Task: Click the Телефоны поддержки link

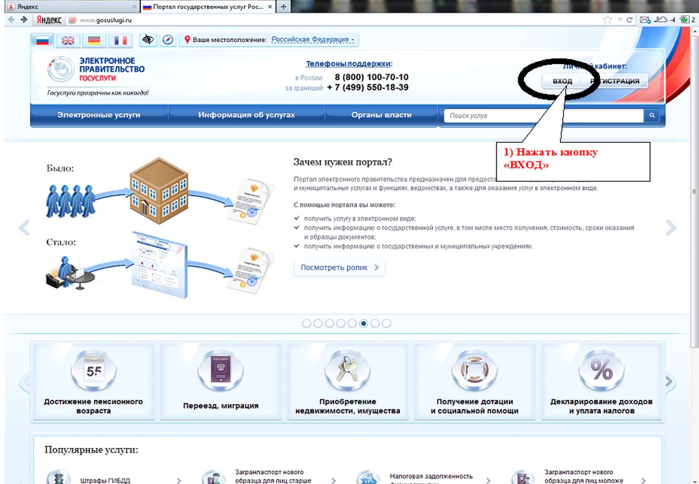Action: coord(349,64)
